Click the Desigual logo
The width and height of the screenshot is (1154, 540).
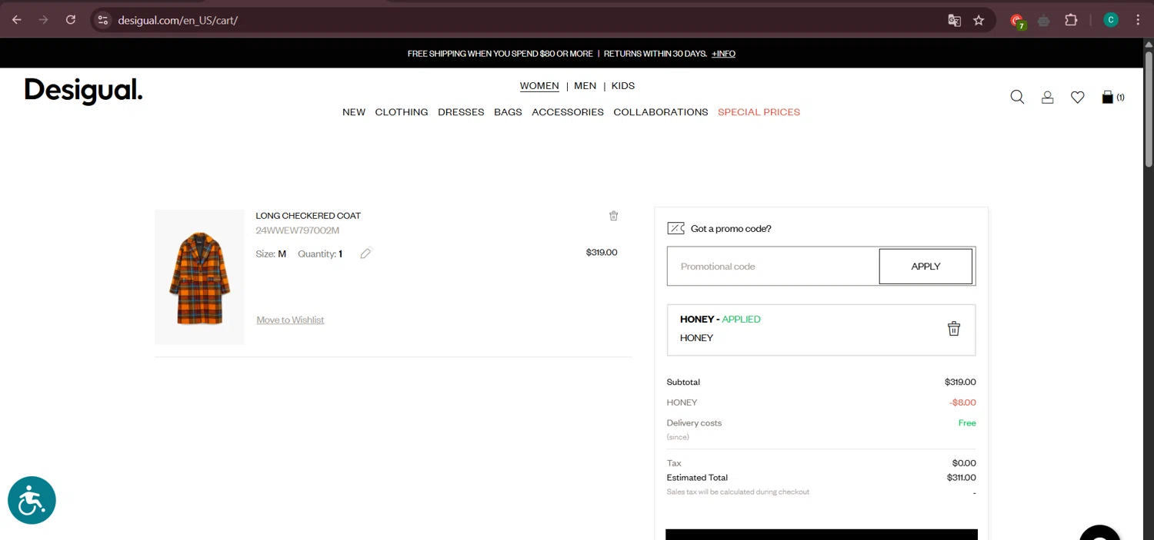click(84, 91)
